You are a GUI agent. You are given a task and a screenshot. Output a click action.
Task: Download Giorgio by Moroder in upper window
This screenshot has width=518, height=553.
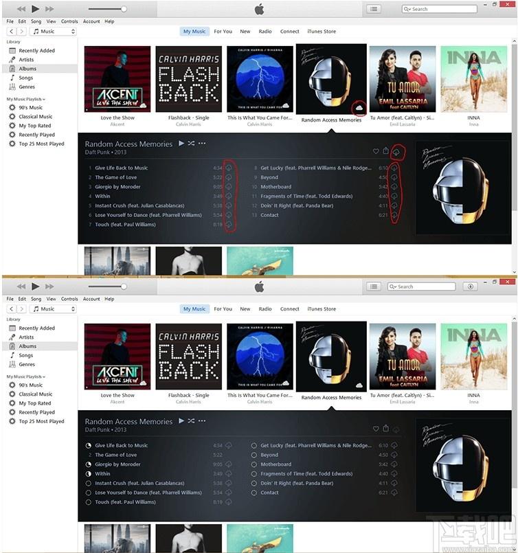pos(229,187)
